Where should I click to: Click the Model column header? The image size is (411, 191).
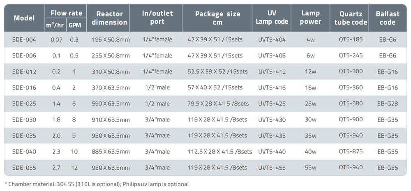pos(24,18)
